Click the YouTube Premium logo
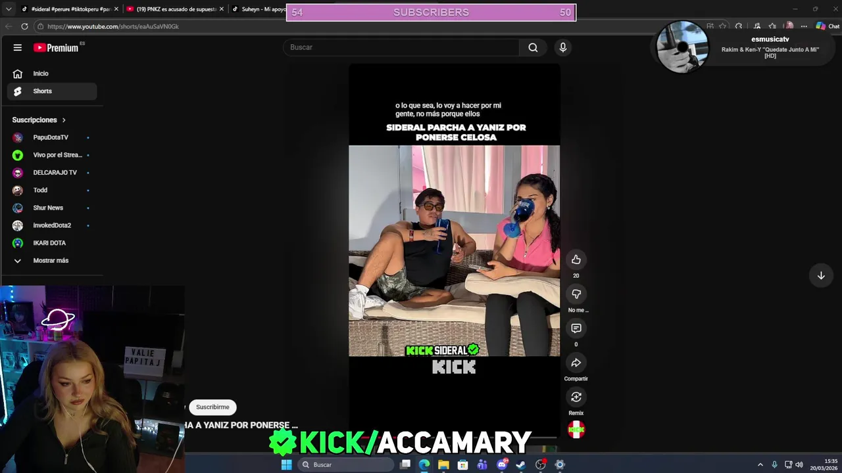 click(x=57, y=47)
